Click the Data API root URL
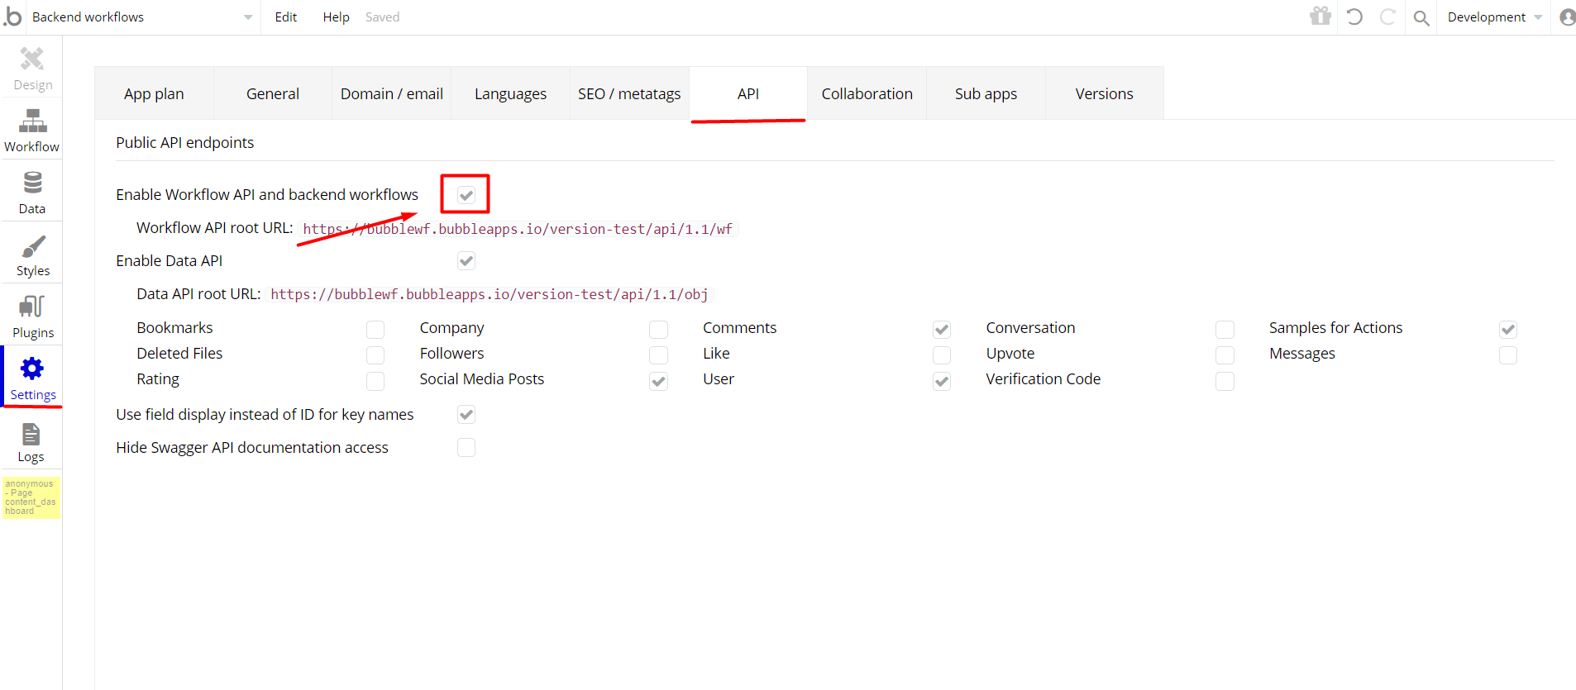The width and height of the screenshot is (1576, 690). pyautogui.click(x=489, y=294)
